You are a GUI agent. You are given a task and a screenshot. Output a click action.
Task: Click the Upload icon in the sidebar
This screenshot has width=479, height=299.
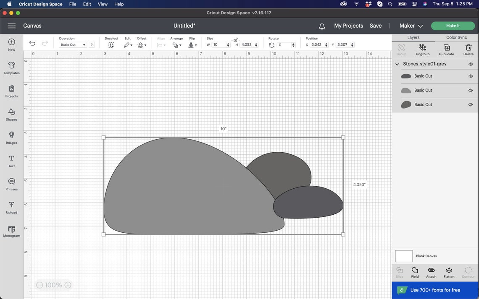(x=11, y=208)
